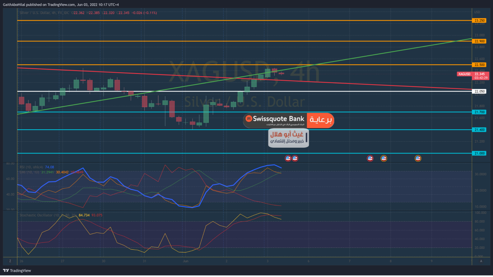Click the Arabic analyst name plate below the banner
This screenshot has height=277, width=493.
coord(288,138)
